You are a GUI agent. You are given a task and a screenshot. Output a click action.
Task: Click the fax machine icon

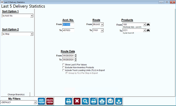tap(102, 101)
